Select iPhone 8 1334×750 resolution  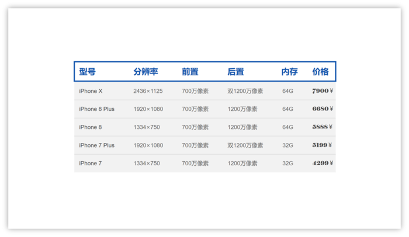147,127
